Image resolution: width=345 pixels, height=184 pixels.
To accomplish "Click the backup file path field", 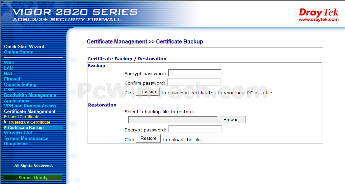I will (x=173, y=120).
